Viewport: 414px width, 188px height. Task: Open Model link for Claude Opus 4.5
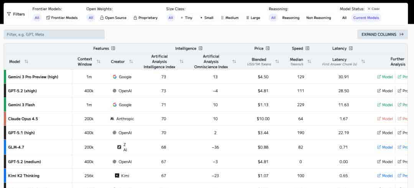point(385,119)
